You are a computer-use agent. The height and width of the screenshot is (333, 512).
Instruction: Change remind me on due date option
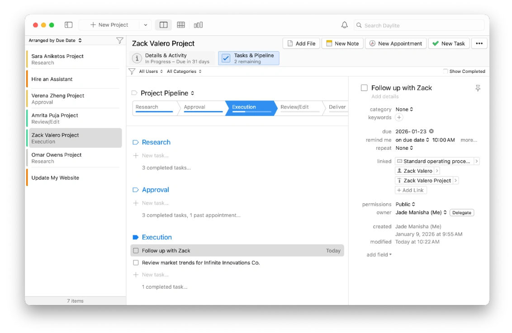pos(412,140)
